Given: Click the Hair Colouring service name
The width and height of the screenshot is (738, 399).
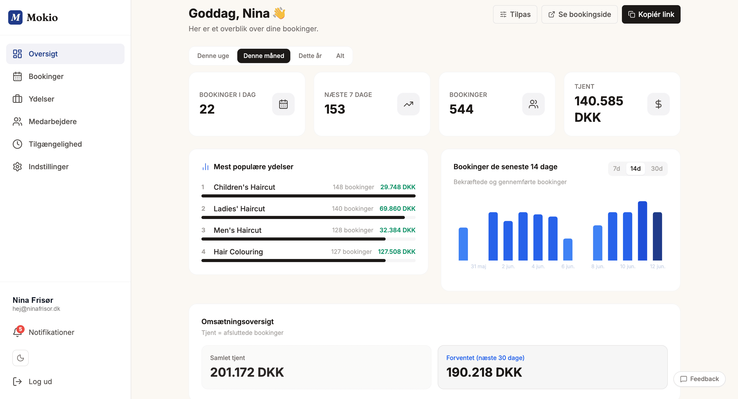Looking at the screenshot, I should 238,252.
